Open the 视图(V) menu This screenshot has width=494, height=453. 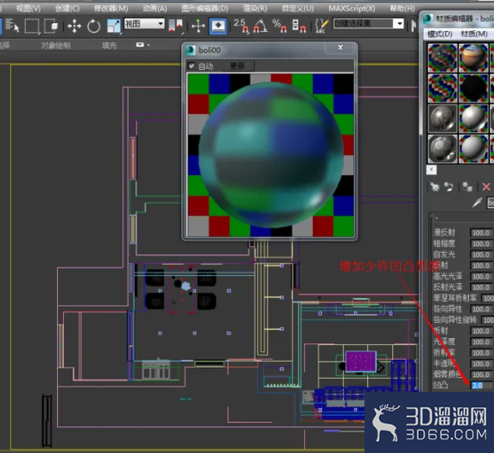28,9
